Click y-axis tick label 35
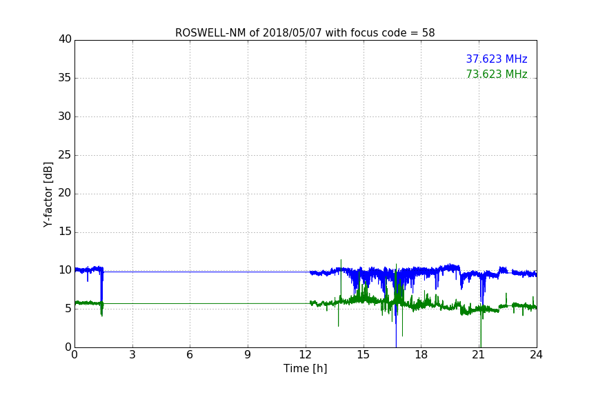Screen dimensions: 596x397 (65, 78)
